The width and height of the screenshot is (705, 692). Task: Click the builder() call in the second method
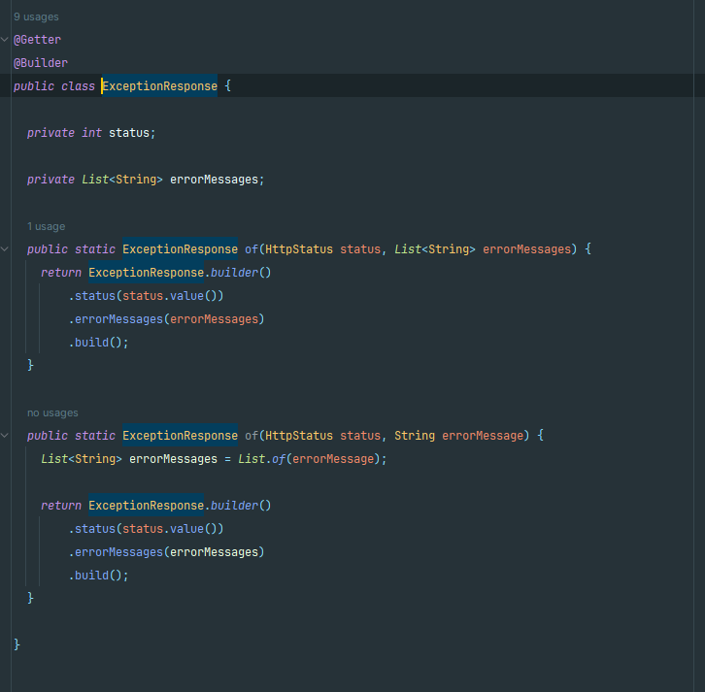(241, 506)
